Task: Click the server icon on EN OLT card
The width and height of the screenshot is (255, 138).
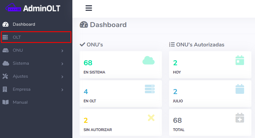Action: coord(150,89)
